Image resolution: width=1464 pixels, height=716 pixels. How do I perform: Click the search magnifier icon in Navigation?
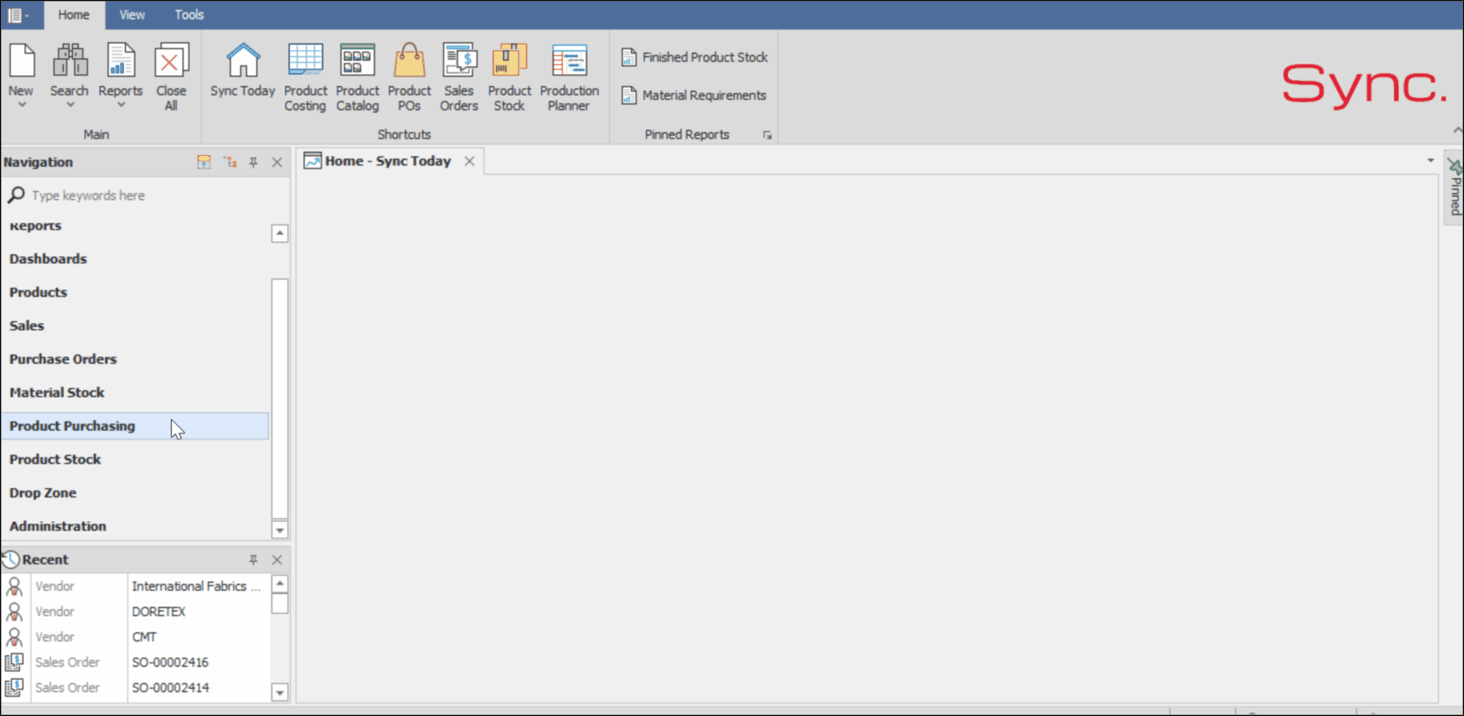click(x=16, y=195)
